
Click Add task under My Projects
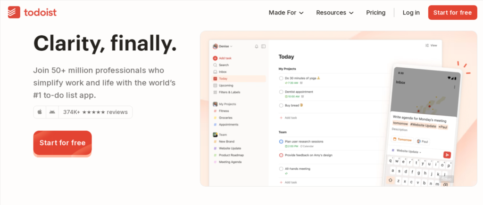(288, 118)
